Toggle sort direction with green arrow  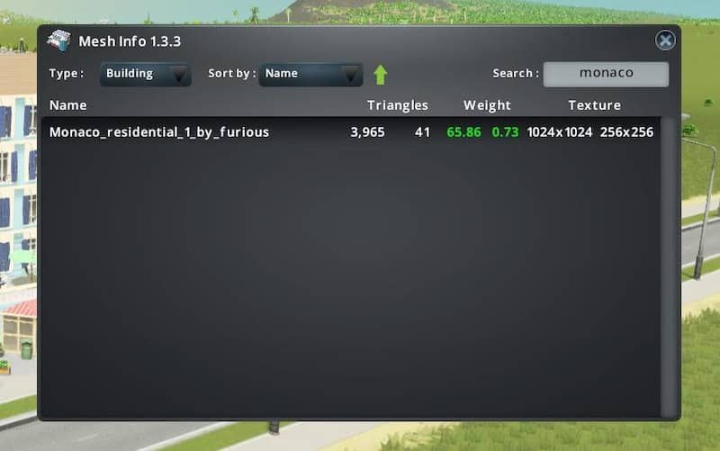coord(380,75)
